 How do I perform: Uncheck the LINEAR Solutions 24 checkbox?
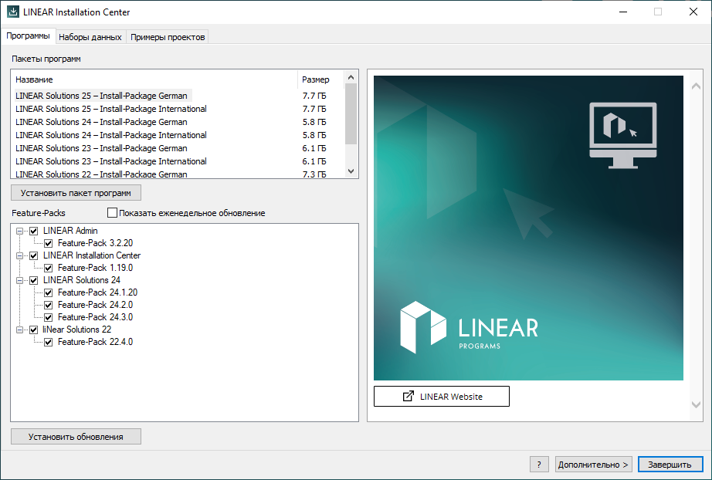coord(34,280)
